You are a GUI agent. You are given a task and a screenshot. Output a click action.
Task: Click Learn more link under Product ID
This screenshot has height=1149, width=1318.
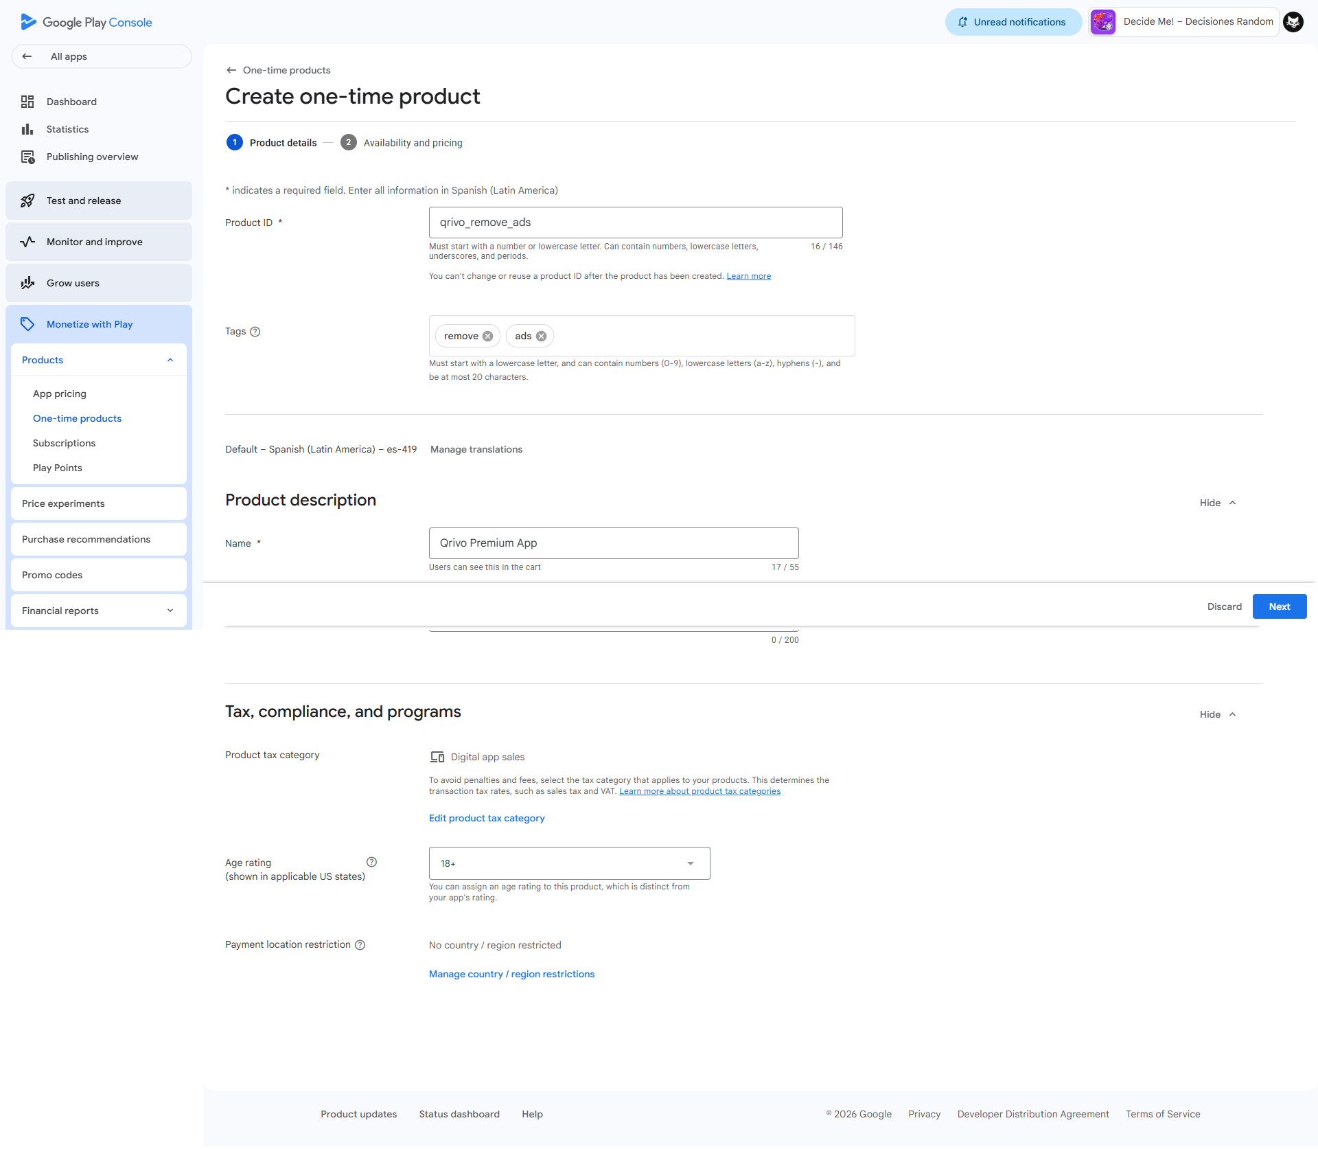pyautogui.click(x=749, y=276)
